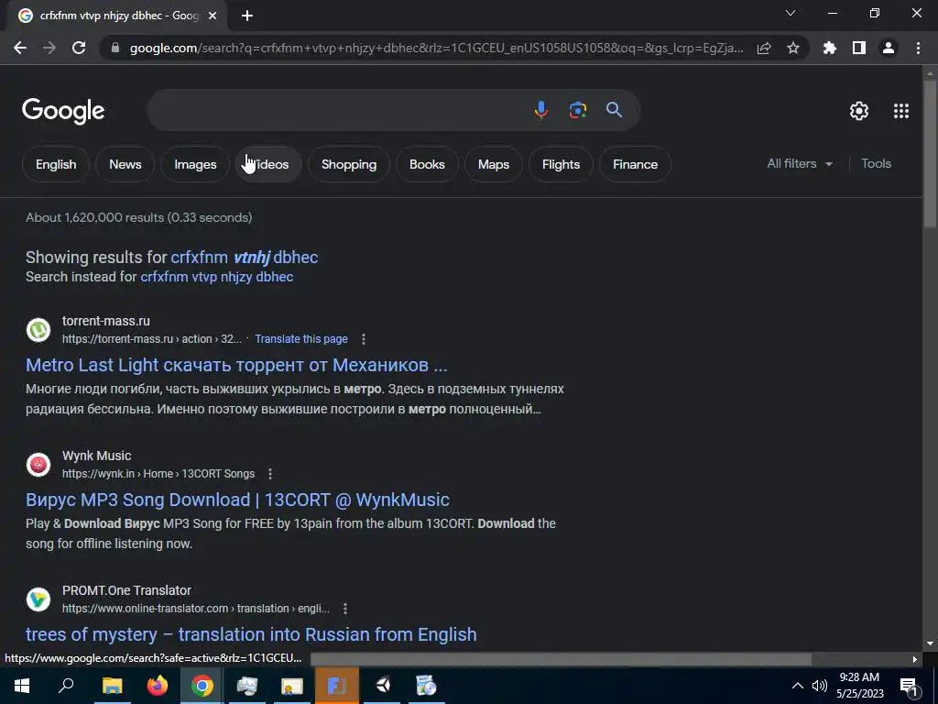The width and height of the screenshot is (938, 704).
Task: Open the Metro Last Light torrent result
Action: [236, 365]
